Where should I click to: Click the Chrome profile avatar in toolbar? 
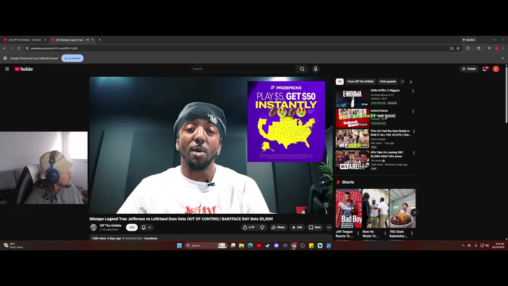496,48
